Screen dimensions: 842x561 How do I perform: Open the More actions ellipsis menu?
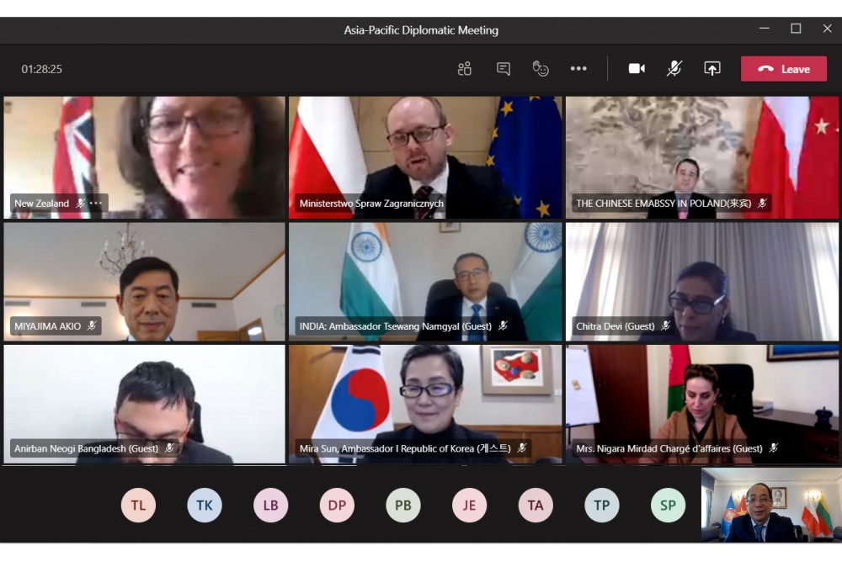pyautogui.click(x=578, y=69)
